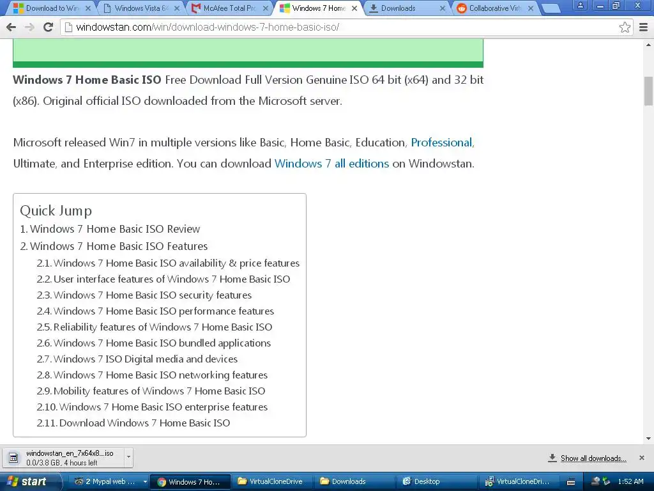
Task: Click the vertical scrollbar thumb
Action: click(649, 91)
